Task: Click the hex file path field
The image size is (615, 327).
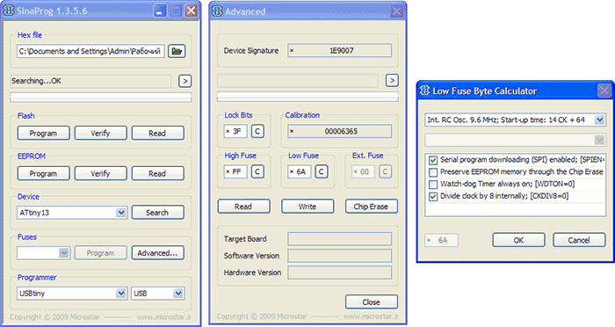Action: click(90, 51)
